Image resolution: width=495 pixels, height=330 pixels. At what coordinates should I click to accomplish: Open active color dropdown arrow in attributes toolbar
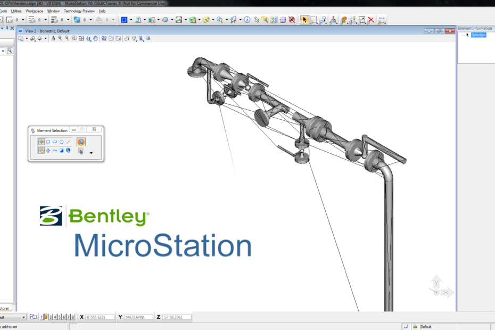click(23, 20)
